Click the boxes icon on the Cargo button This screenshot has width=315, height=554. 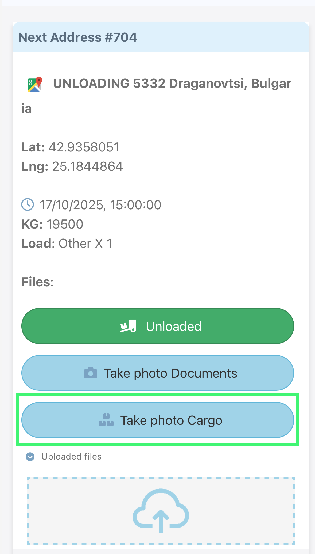pyautogui.click(x=106, y=420)
